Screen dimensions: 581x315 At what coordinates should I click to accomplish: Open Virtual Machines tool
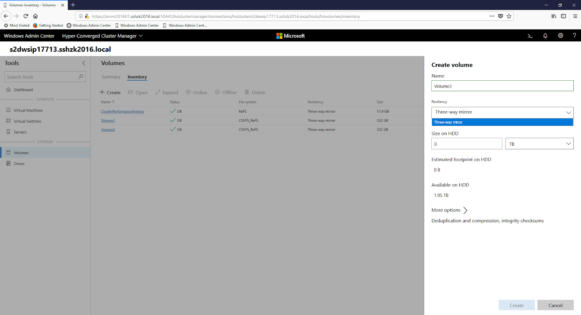click(x=45, y=110)
